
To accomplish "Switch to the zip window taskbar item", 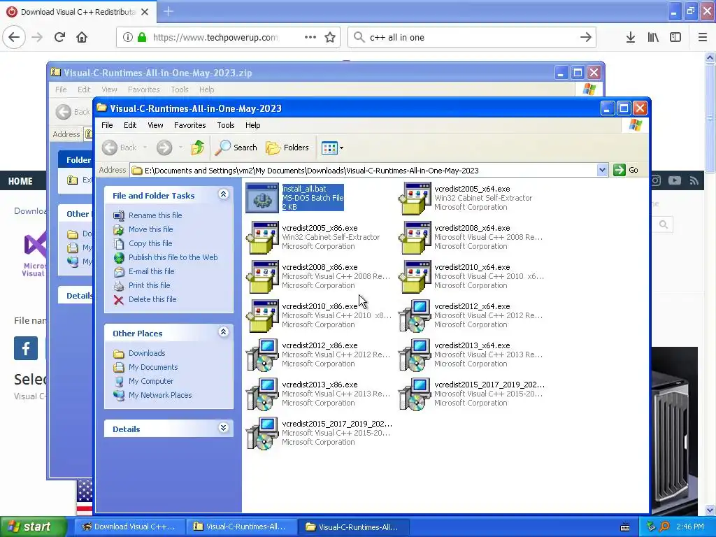I will [x=241, y=527].
